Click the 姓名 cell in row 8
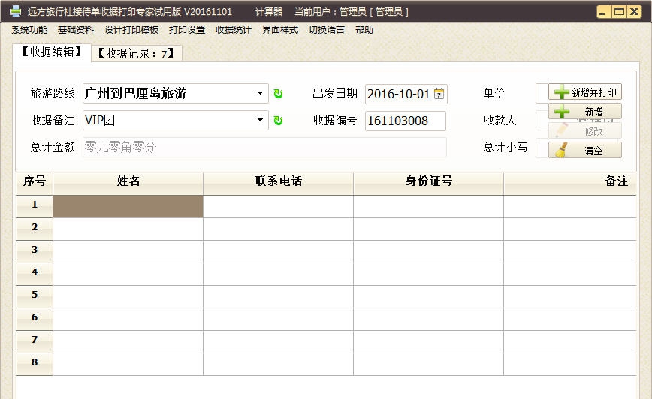This screenshot has width=652, height=399. [128, 364]
